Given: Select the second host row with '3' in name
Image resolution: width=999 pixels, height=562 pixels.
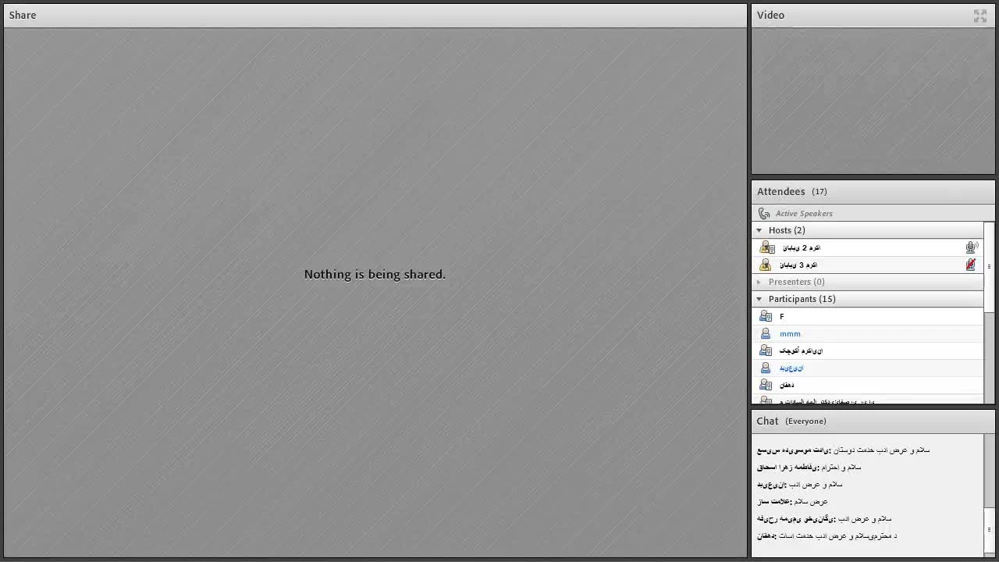Looking at the screenshot, I should tap(798, 265).
